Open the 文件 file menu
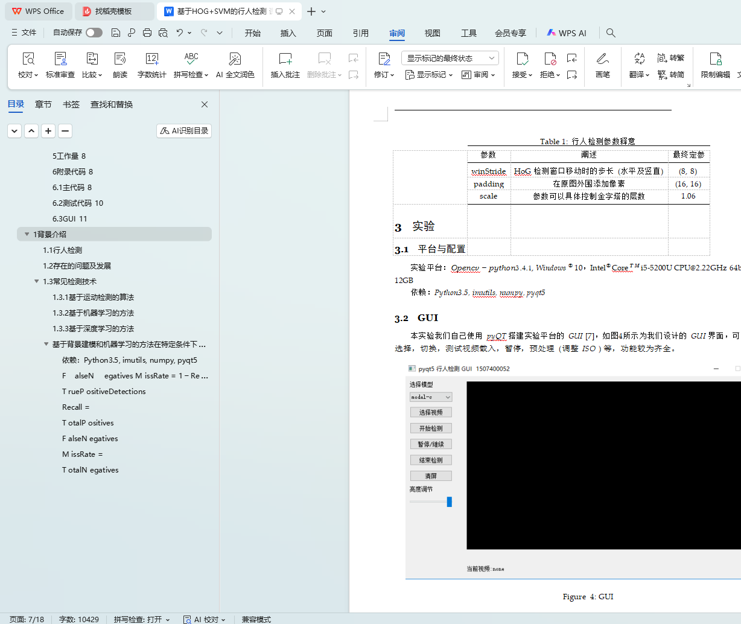Image resolution: width=741 pixels, height=624 pixels. (x=24, y=33)
